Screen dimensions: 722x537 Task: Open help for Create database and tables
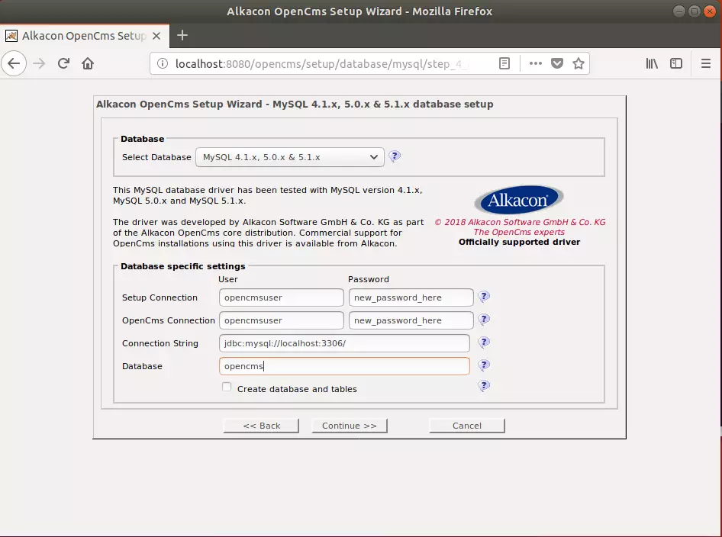tap(484, 386)
